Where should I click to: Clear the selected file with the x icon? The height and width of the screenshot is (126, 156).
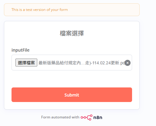(128, 63)
